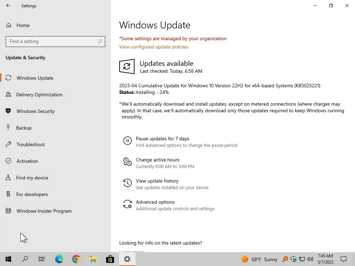Screen dimensions: 355x266
Task: Click the large Updates available refresh icon
Action: 127,66
